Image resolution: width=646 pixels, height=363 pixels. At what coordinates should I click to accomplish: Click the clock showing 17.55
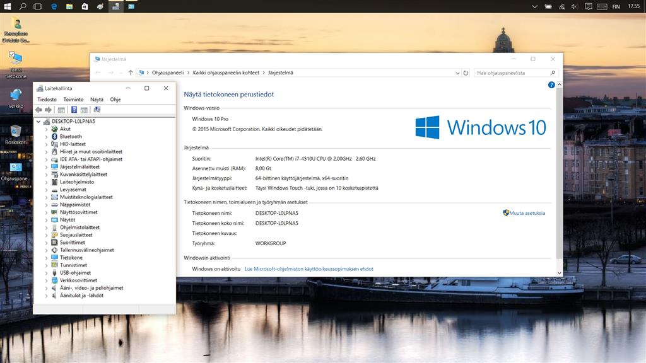coord(633,6)
